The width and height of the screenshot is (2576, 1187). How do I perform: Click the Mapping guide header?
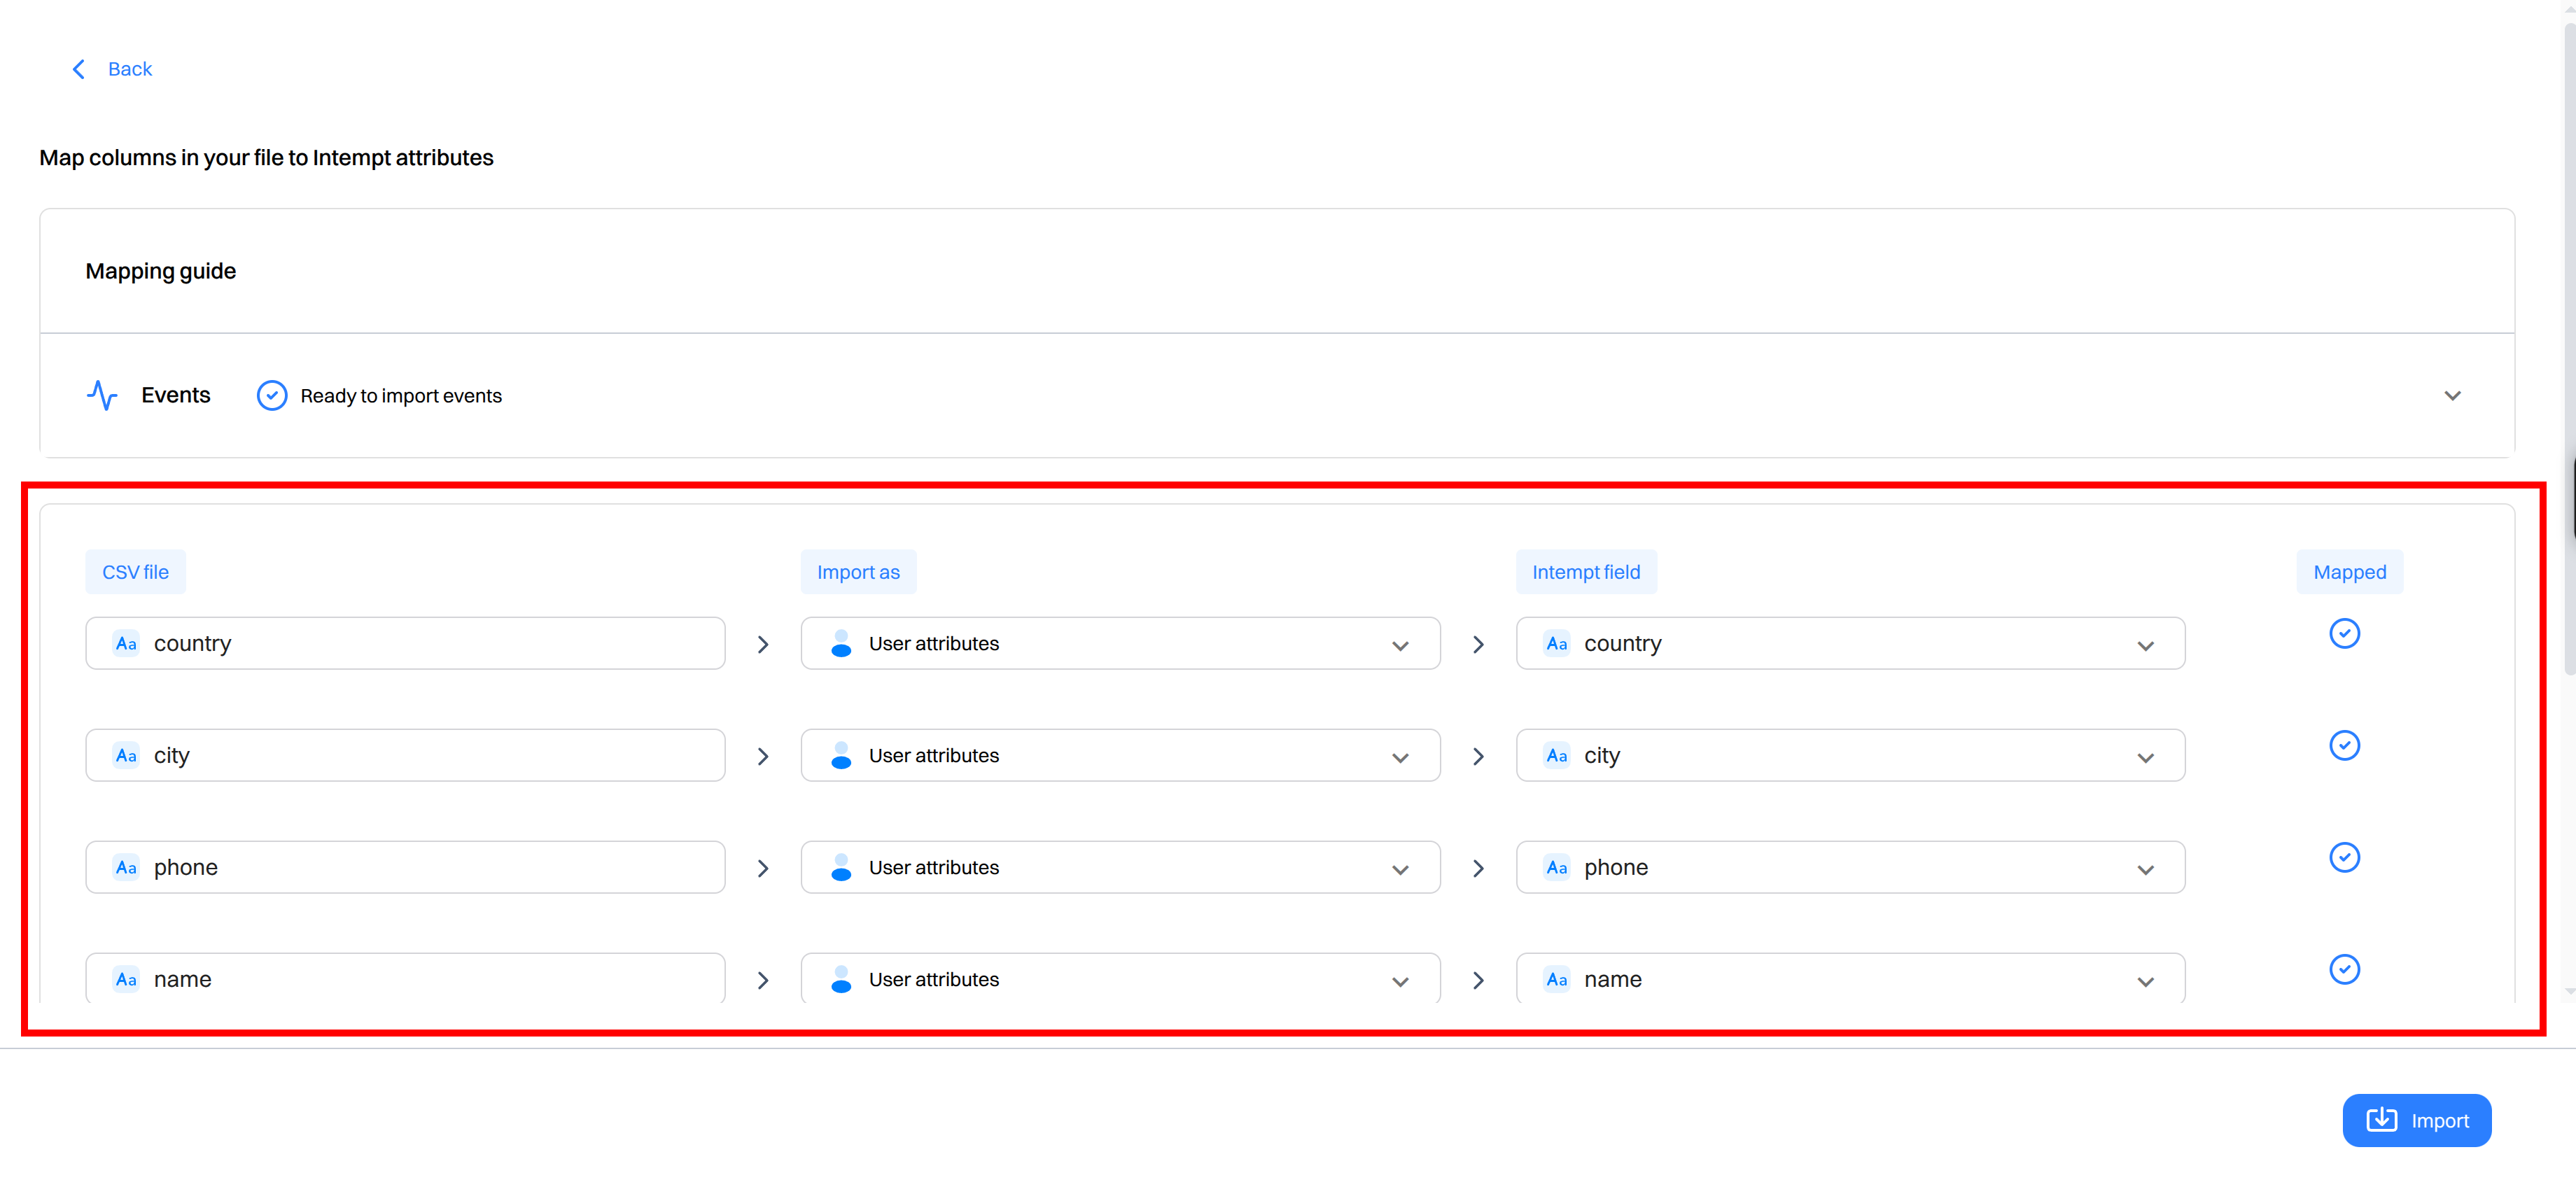coord(161,271)
